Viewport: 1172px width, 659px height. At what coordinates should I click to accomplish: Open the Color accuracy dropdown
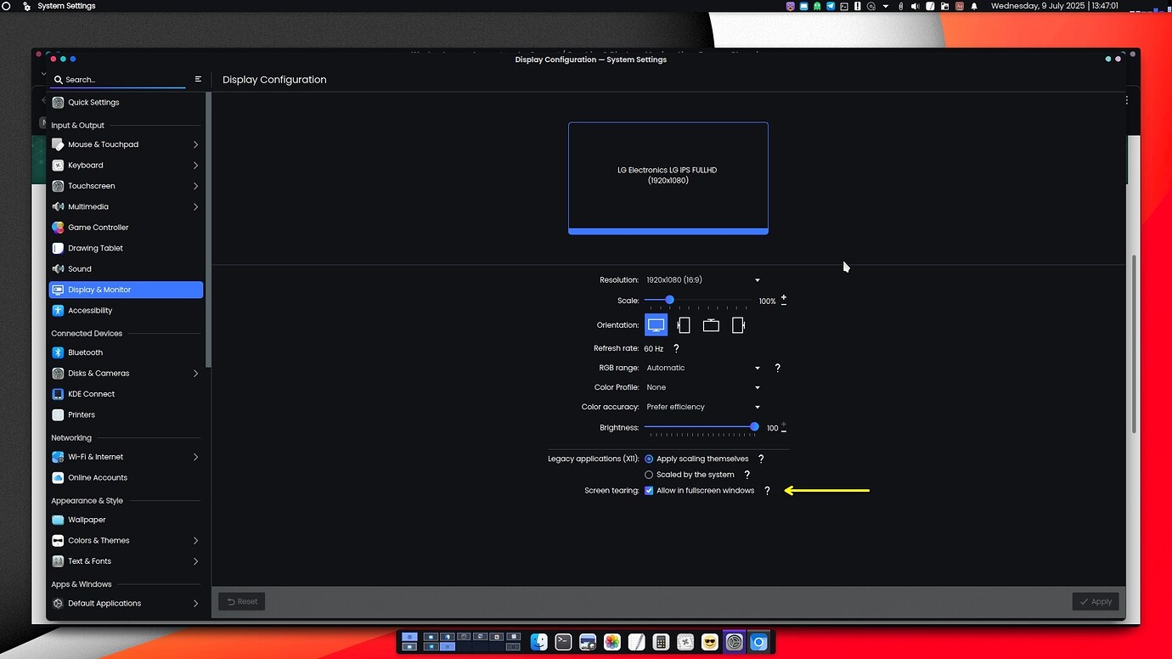point(703,407)
